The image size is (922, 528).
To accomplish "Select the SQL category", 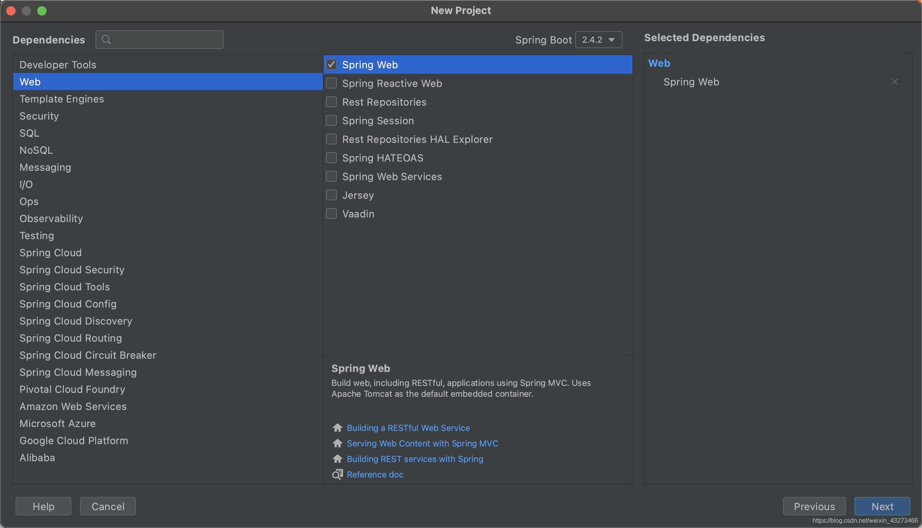I will (168, 133).
